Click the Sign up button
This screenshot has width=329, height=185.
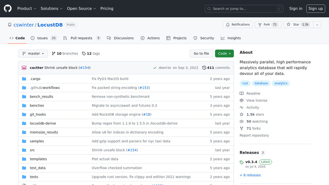(x=316, y=9)
